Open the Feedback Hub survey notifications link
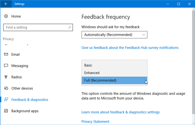195x125 pixels. tap(130, 48)
